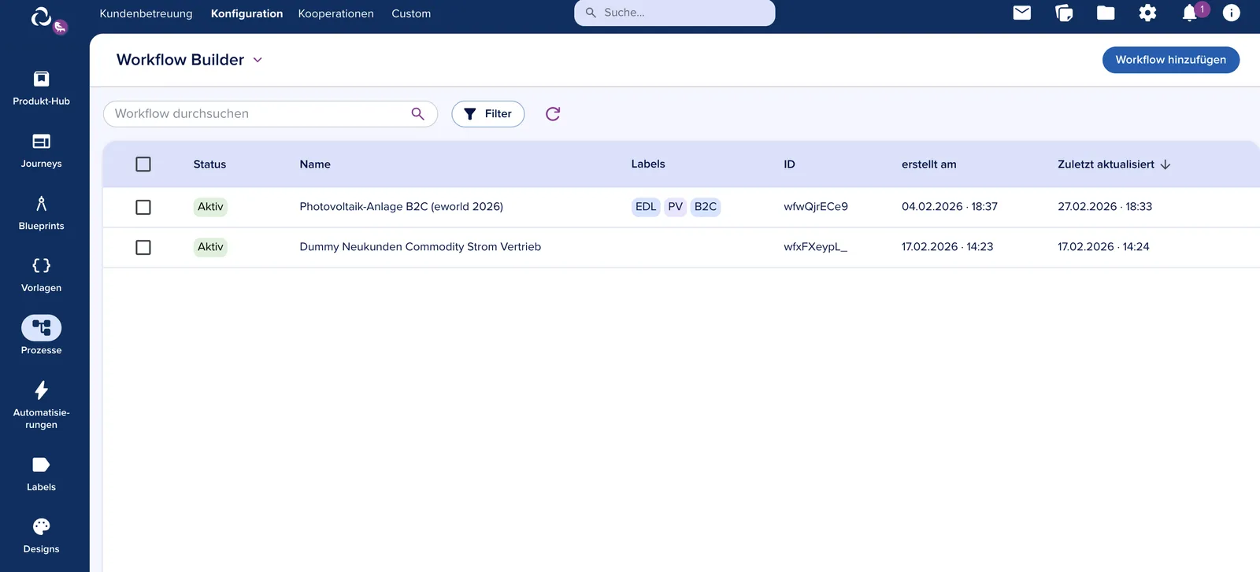Open Designs palette icon
This screenshot has height=572, width=1260.
(x=41, y=526)
